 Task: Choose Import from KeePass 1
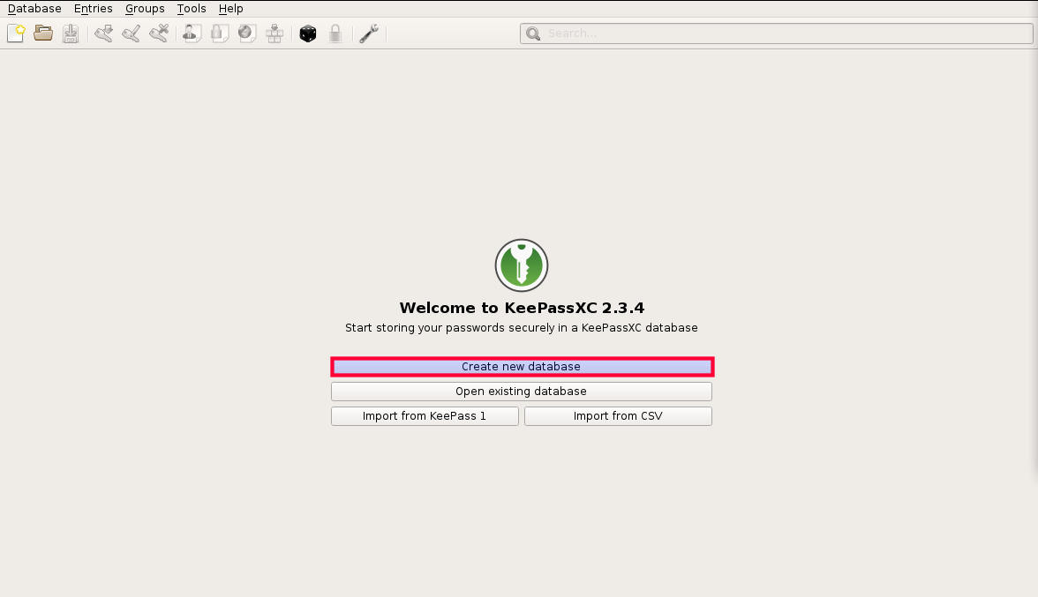(x=425, y=416)
